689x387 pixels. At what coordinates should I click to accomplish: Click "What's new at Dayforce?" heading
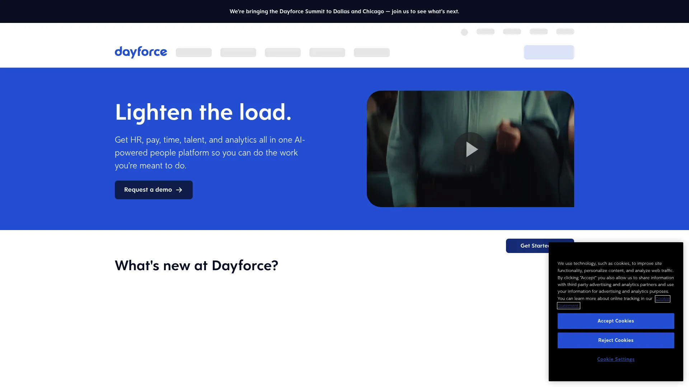[196, 266]
